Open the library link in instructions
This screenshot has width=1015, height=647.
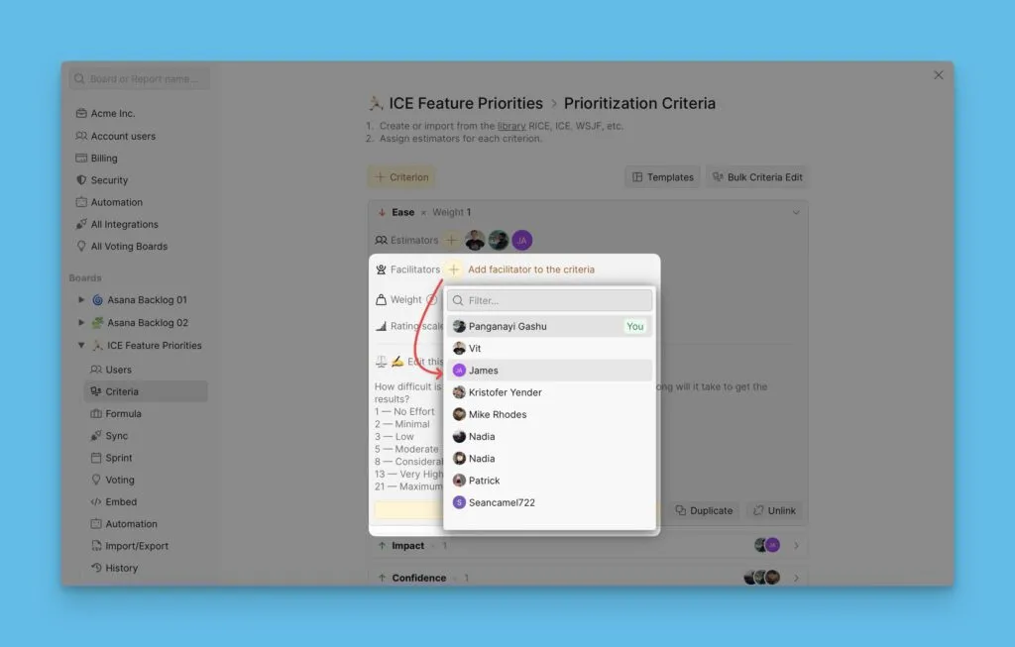[x=511, y=126]
